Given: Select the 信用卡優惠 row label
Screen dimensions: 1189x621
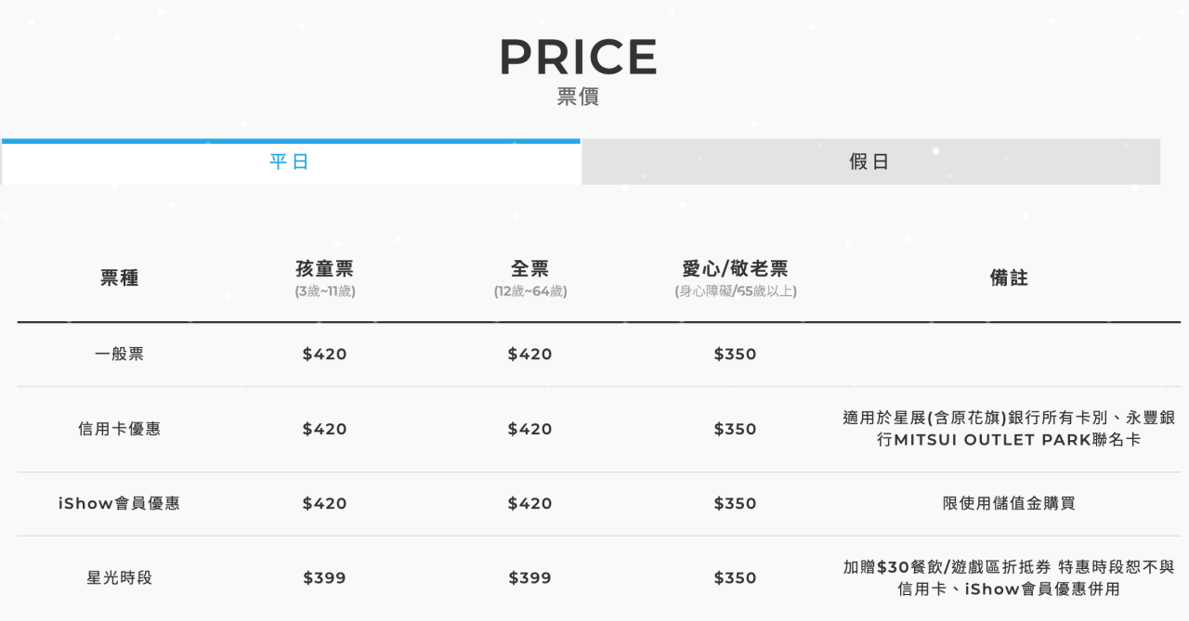Looking at the screenshot, I should 120,429.
